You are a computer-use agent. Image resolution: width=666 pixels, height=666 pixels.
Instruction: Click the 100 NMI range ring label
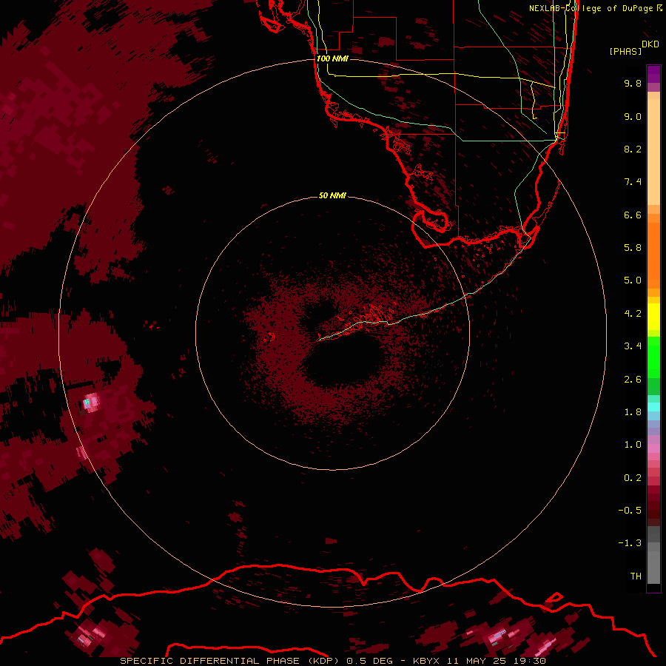[332, 58]
